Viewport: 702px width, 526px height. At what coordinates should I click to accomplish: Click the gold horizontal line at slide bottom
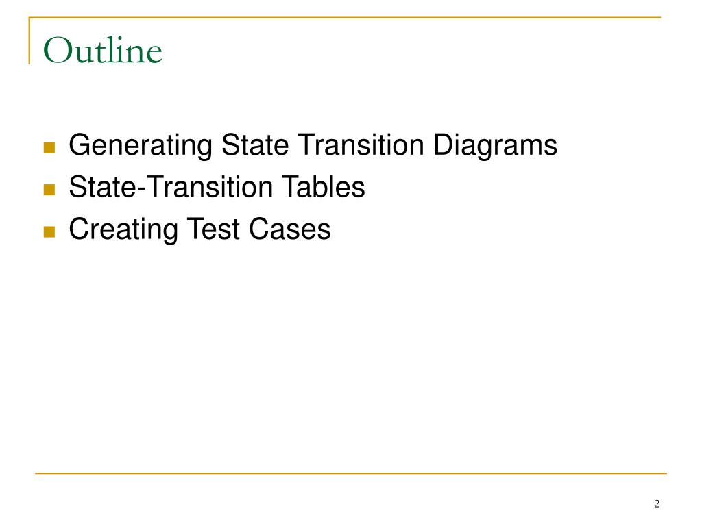click(351, 473)
